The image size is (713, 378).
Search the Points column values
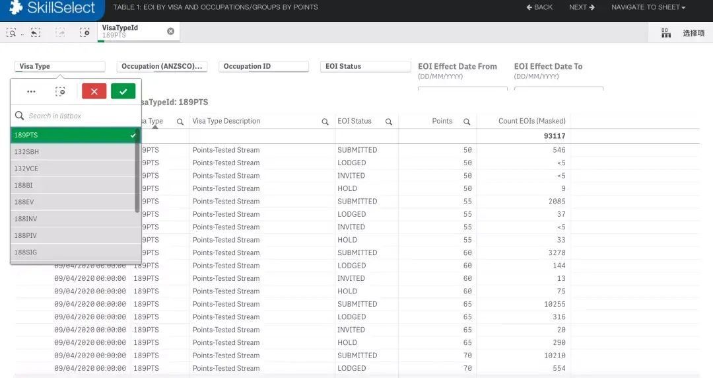(x=467, y=122)
